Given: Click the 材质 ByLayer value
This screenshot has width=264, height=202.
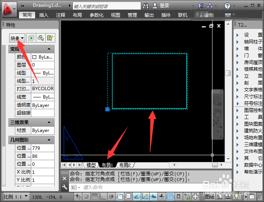Looking at the screenshot, I should (x=43, y=130).
